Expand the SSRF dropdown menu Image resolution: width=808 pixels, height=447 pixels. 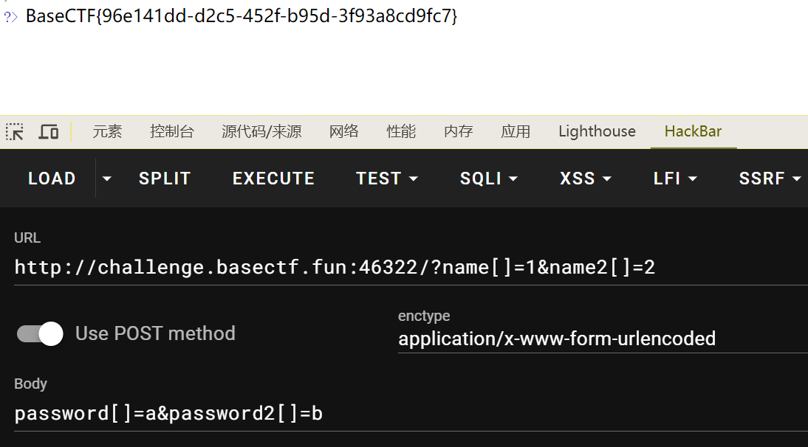770,179
